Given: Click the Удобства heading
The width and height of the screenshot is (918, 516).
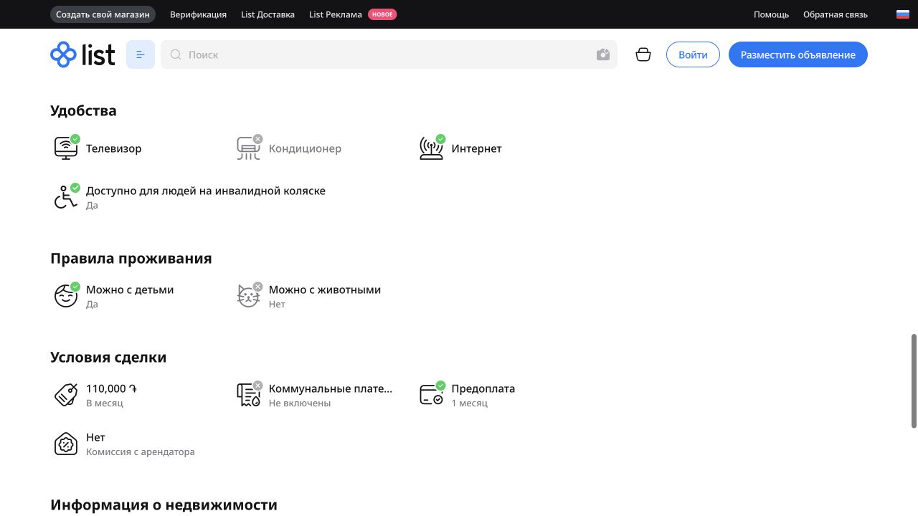Looking at the screenshot, I should point(83,110).
